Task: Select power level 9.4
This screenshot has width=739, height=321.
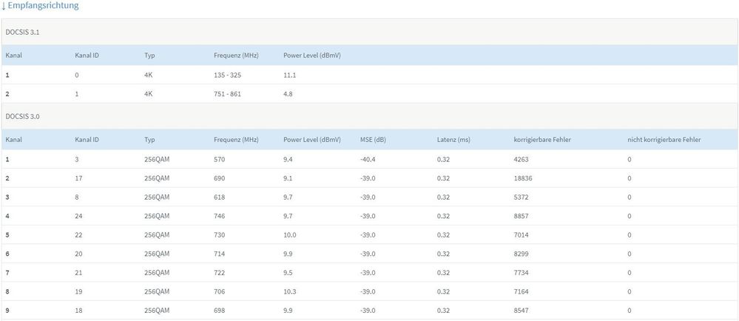Action: pos(288,159)
